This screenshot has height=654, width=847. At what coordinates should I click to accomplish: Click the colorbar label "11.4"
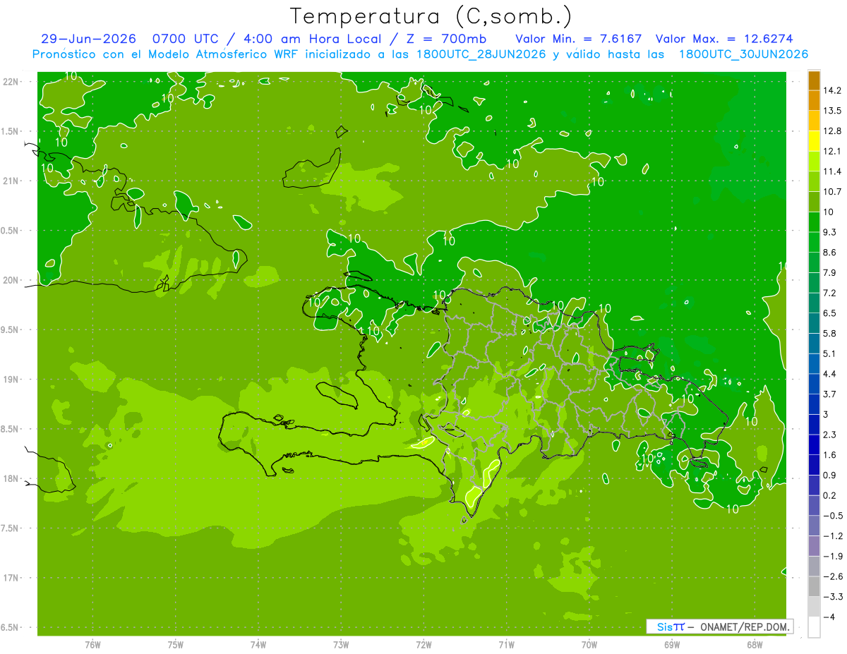click(832, 171)
